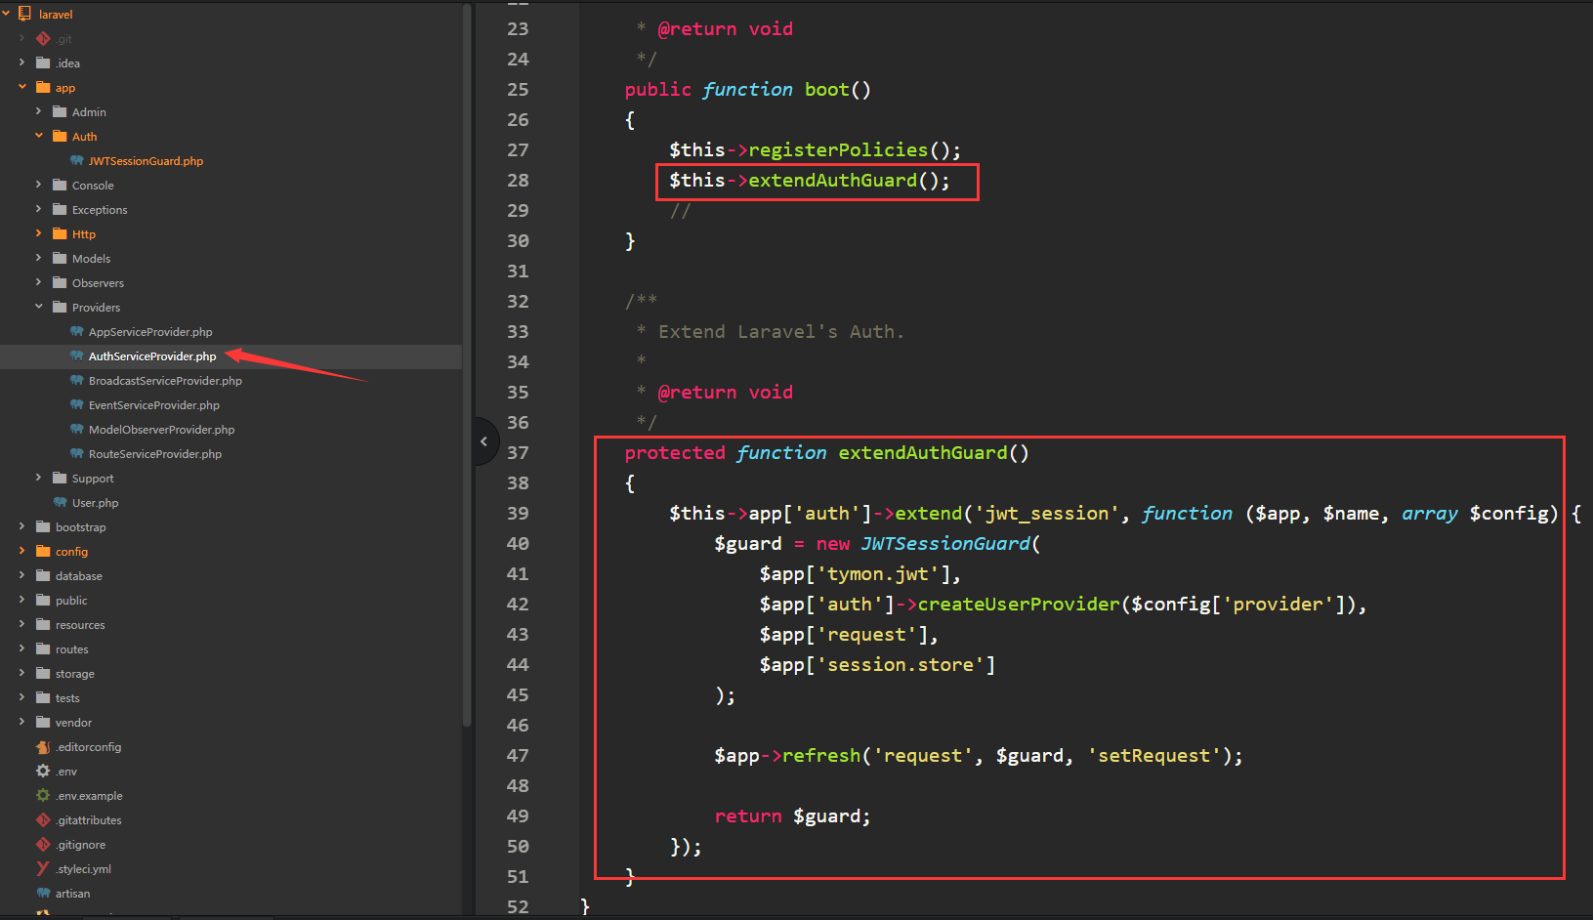The image size is (1593, 920).
Task: Expand the .git folder chevron
Action: pos(21,38)
